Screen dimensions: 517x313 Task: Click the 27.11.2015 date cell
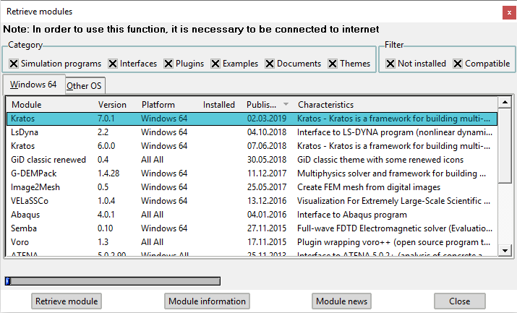(267, 228)
